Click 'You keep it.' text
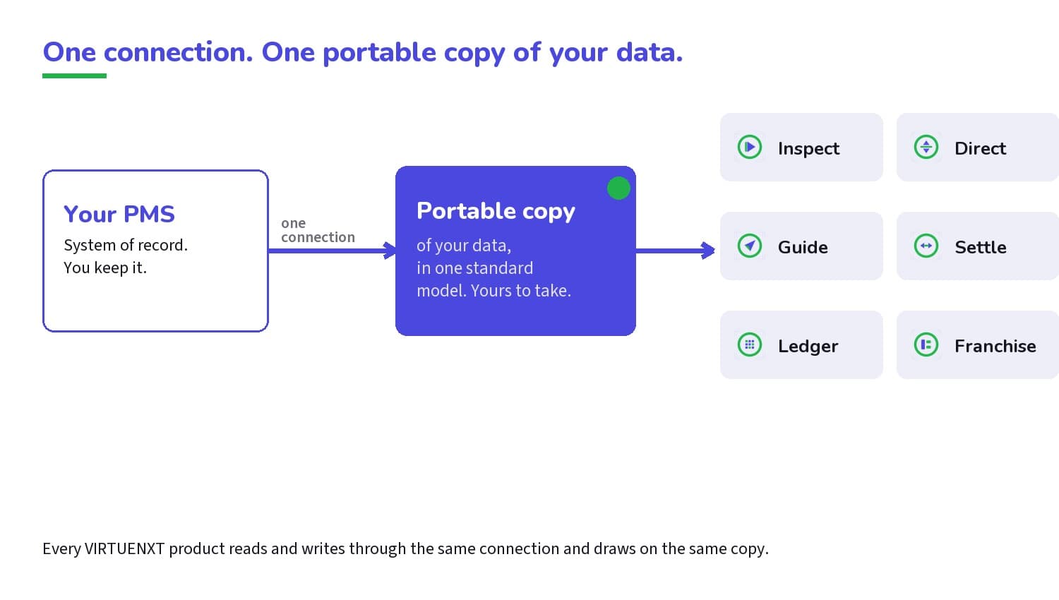Viewport: 1059px width, 600px height. click(105, 268)
